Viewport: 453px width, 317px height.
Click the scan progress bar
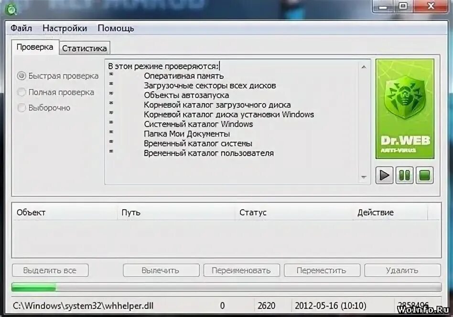click(x=226, y=287)
